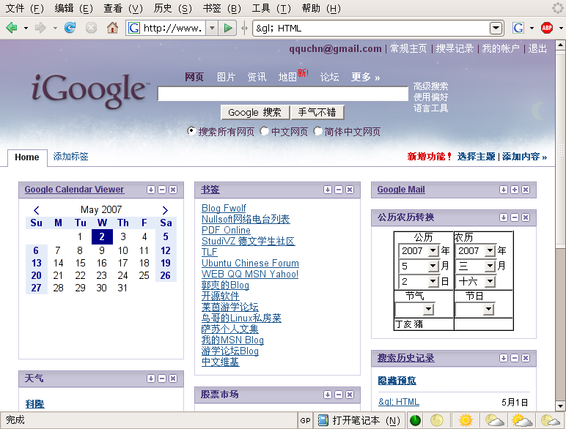The image size is (566, 429).
Task: Open the 编辑 (E) menu
Action: coord(73,8)
